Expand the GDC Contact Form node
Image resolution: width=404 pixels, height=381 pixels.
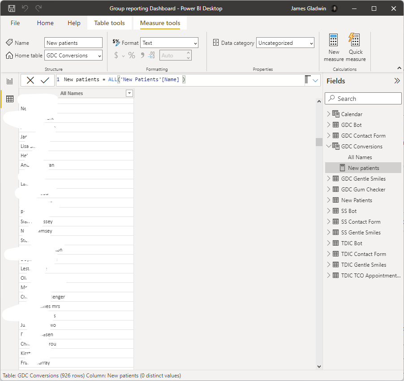pyautogui.click(x=328, y=135)
